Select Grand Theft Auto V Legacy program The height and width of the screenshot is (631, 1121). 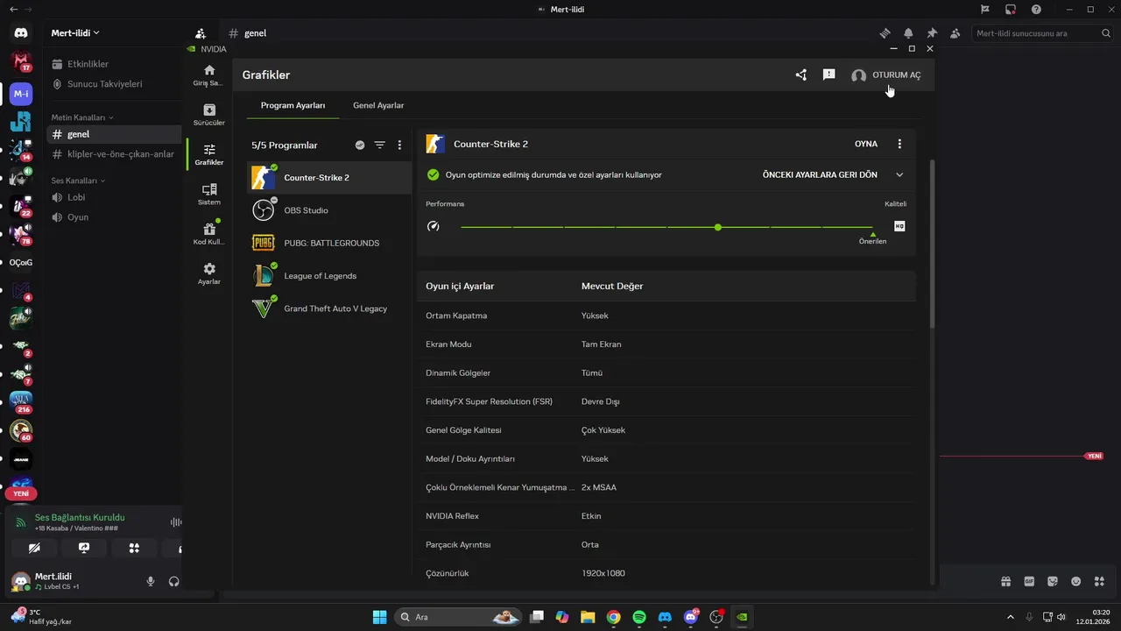pos(329,308)
